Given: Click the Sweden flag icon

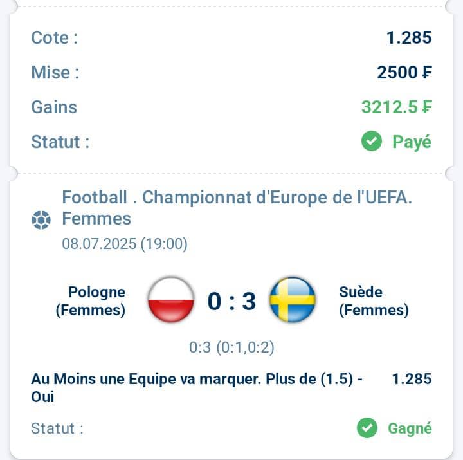Looking at the screenshot, I should tap(293, 300).
